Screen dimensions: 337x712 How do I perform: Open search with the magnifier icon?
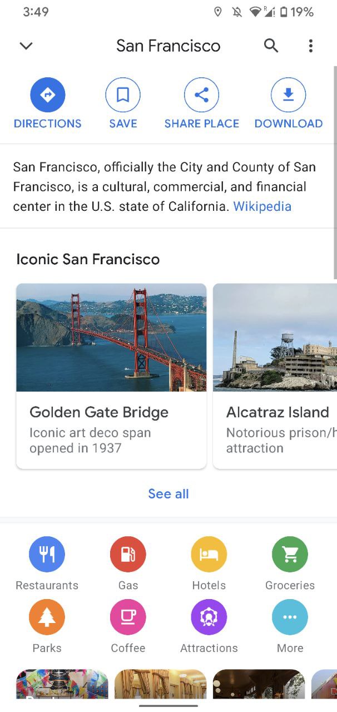coord(271,46)
